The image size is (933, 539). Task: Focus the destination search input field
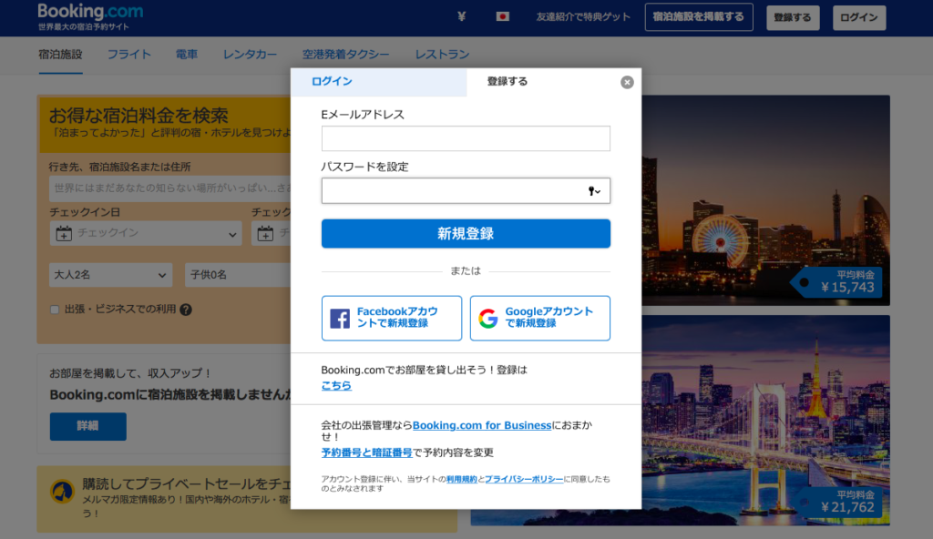170,188
